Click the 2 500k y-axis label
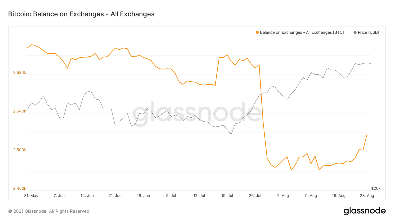The width and height of the screenshot is (394, 221). (20, 150)
